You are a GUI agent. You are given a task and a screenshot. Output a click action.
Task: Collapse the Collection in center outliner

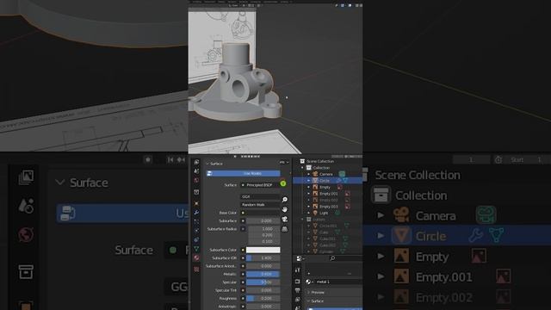[302, 168]
